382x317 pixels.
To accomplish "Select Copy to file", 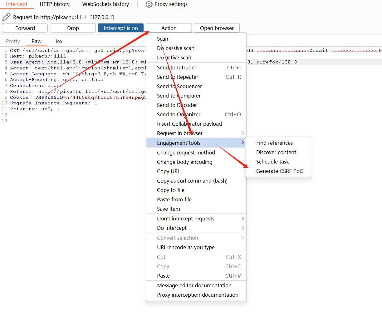I will coord(196,190).
